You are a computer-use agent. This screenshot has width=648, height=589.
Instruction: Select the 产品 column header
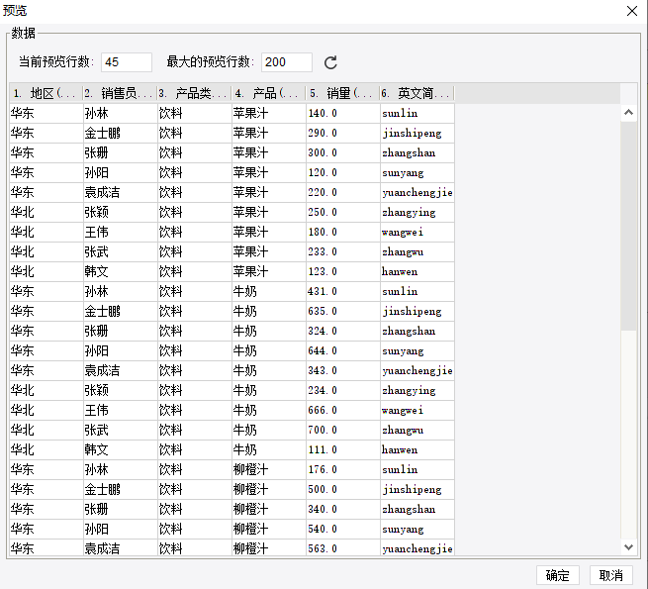268,93
